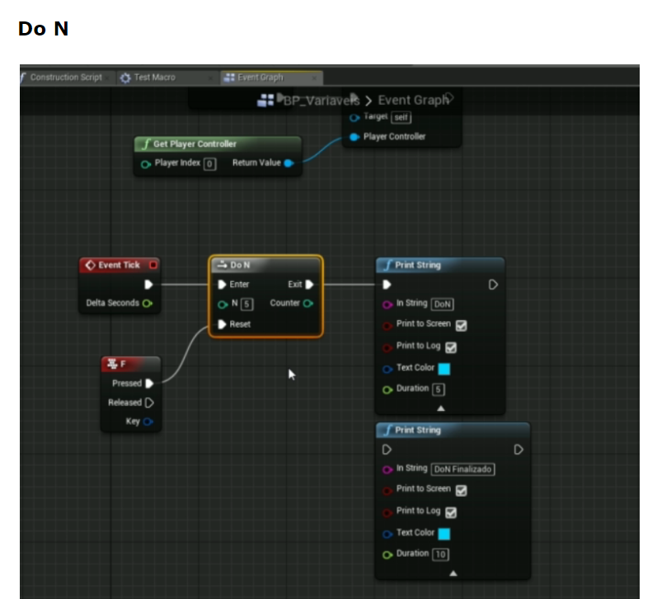Viewport: 657px width, 599px height.
Task: Click the Player Controller input pin
Action: (x=354, y=137)
